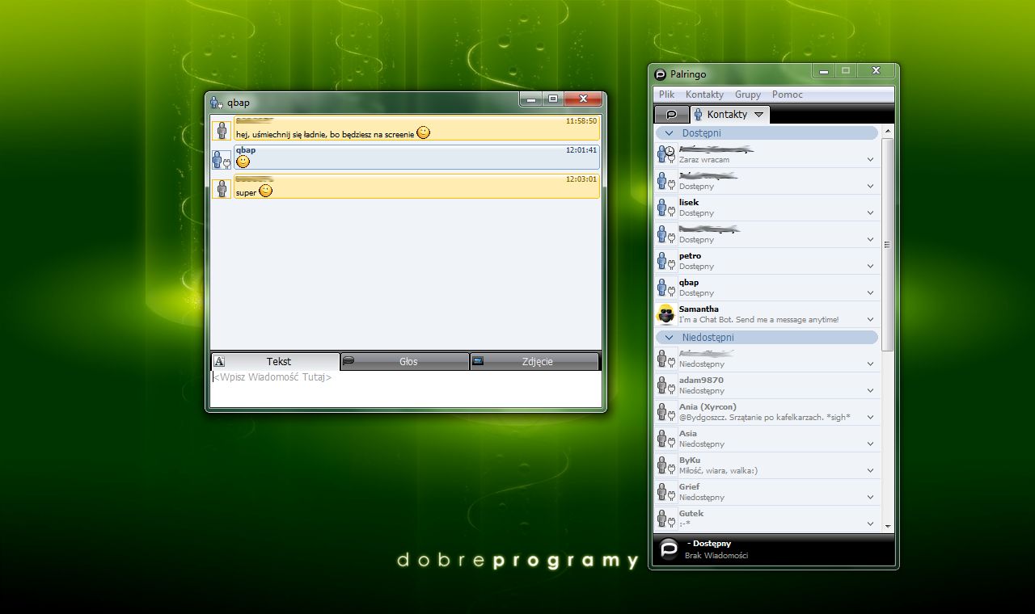
Task: Select contact name 'Samantha'
Action: (x=699, y=309)
